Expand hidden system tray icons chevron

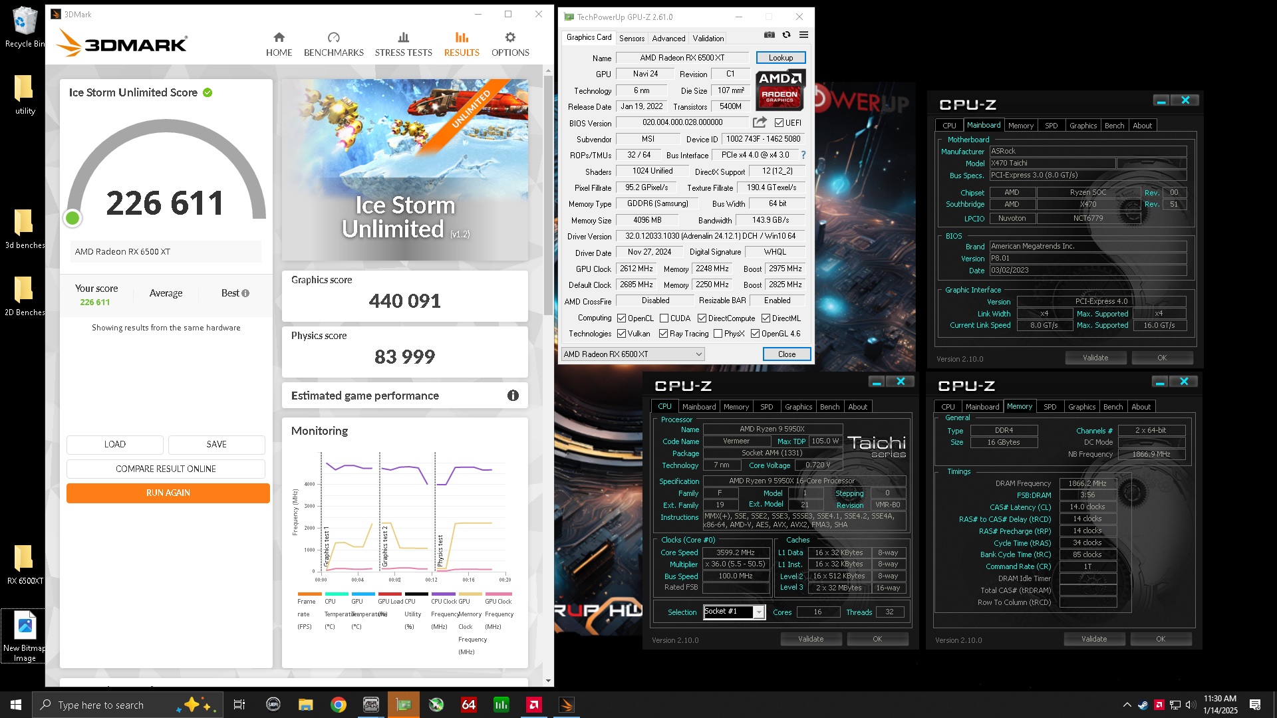coord(1127,705)
